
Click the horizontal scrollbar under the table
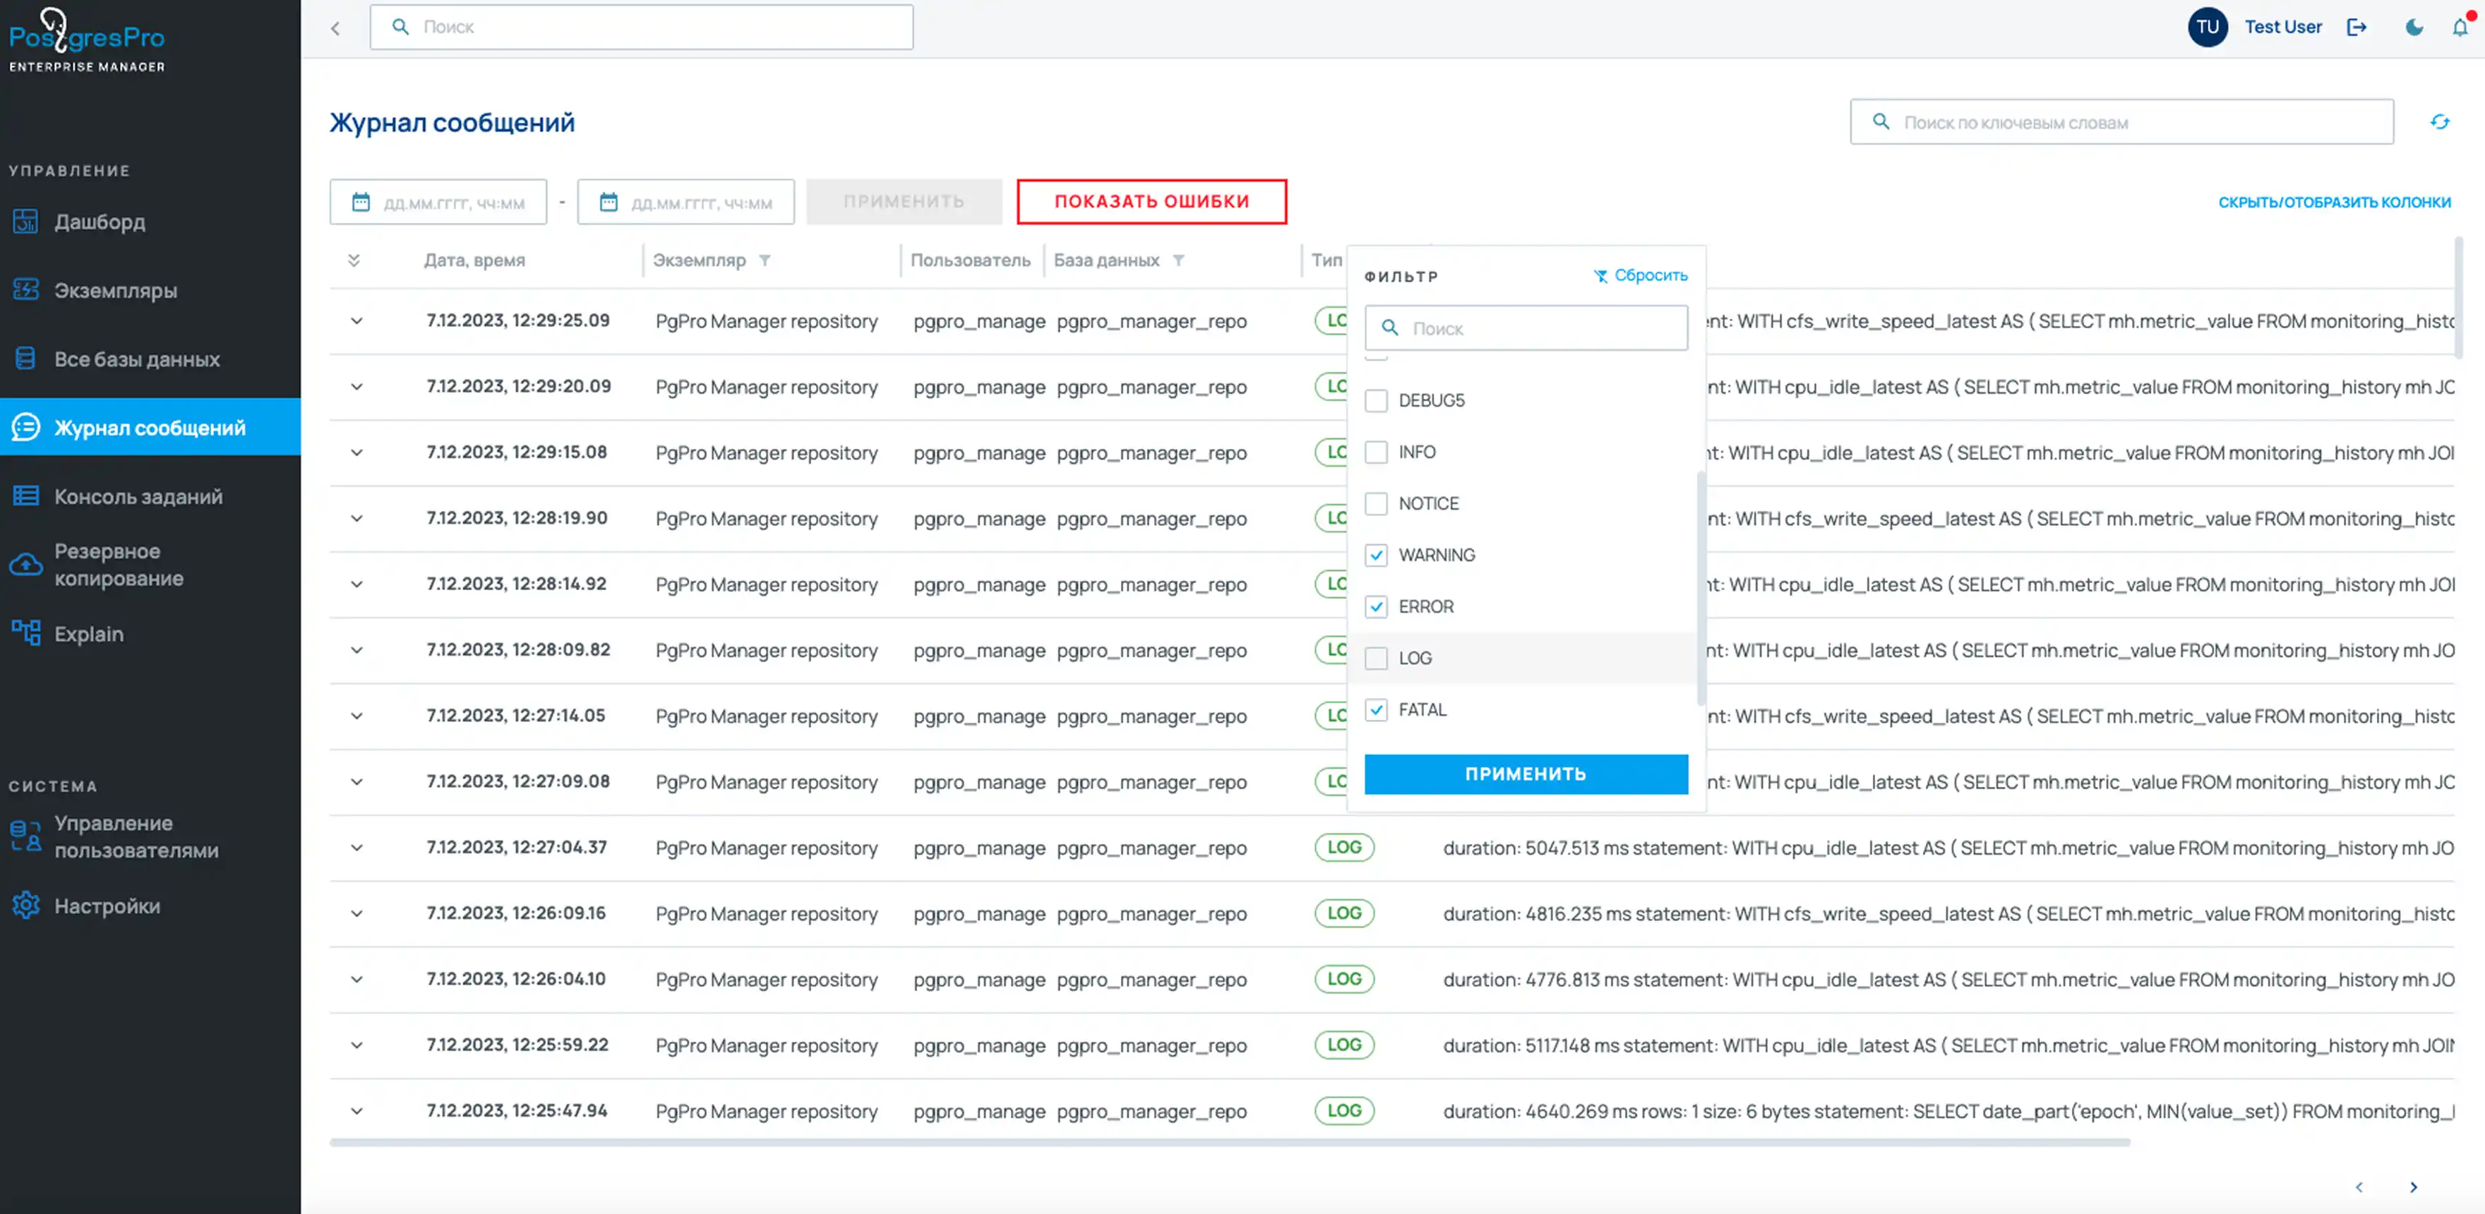click(x=1229, y=1143)
